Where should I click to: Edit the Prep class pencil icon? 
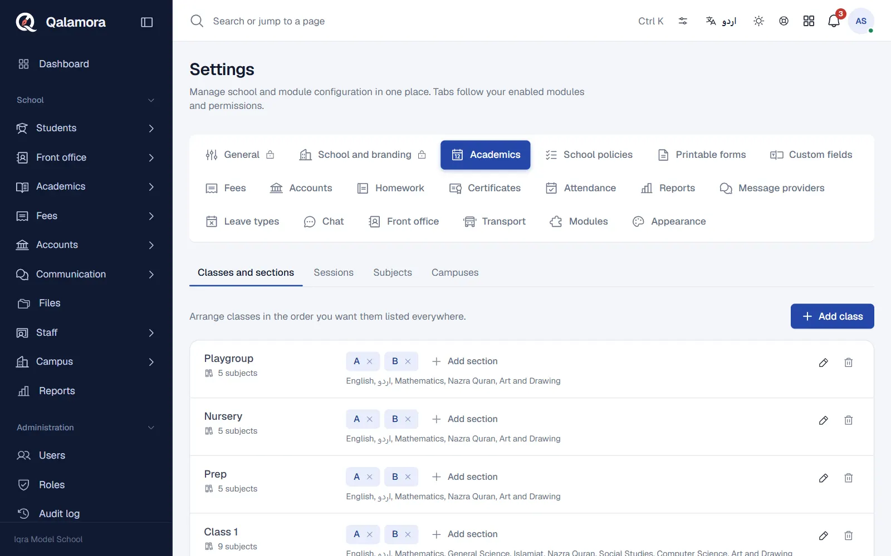point(823,478)
